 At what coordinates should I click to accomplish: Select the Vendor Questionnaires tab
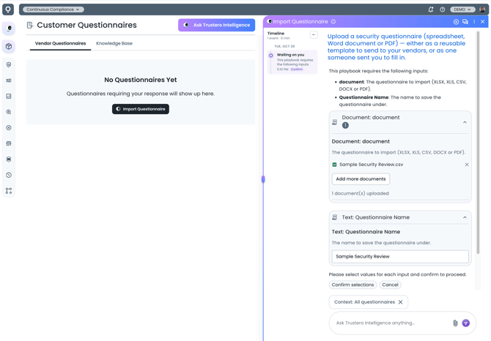pos(60,43)
